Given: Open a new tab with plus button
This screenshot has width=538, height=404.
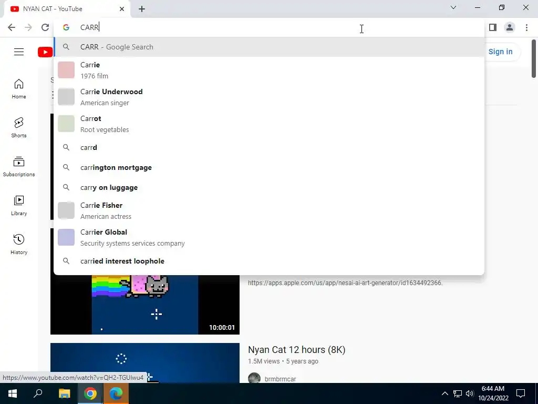Looking at the screenshot, I should pyautogui.click(x=142, y=9).
